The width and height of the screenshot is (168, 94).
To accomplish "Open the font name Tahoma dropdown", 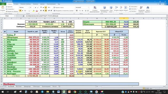I will [29, 8].
